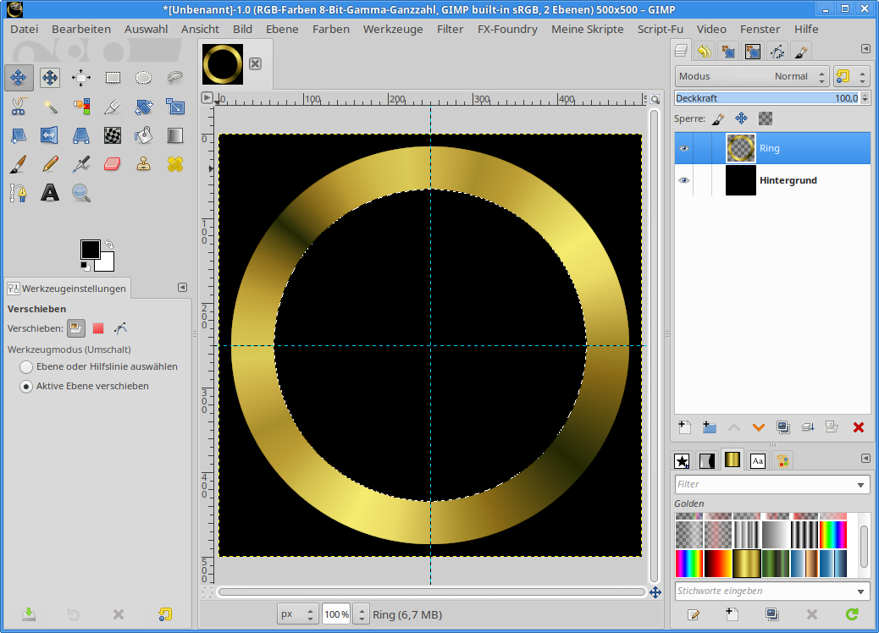Select the Ellipse Select tool
Image resolution: width=879 pixels, height=633 pixels.
tap(144, 78)
